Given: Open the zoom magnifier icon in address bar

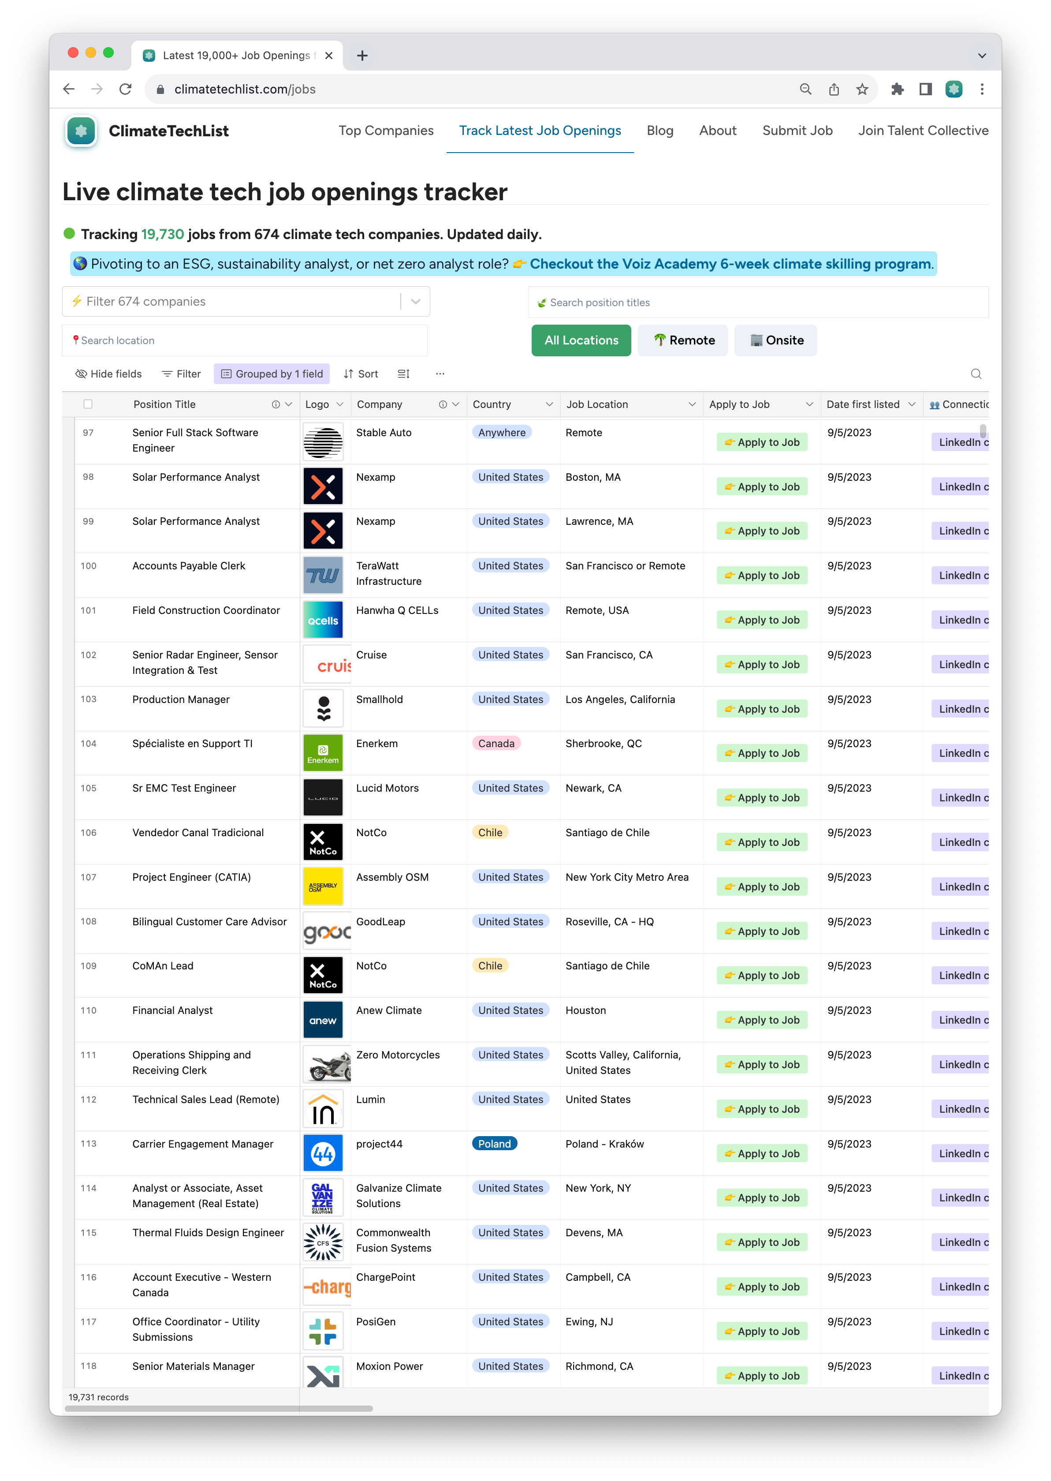Looking at the screenshot, I should coord(805,90).
